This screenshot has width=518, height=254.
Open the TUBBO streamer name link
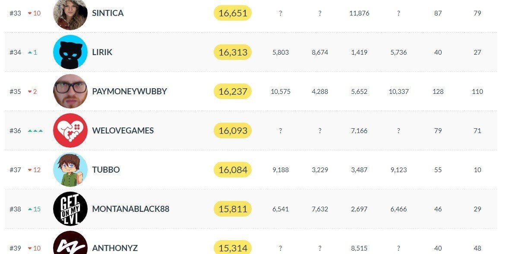click(x=106, y=170)
